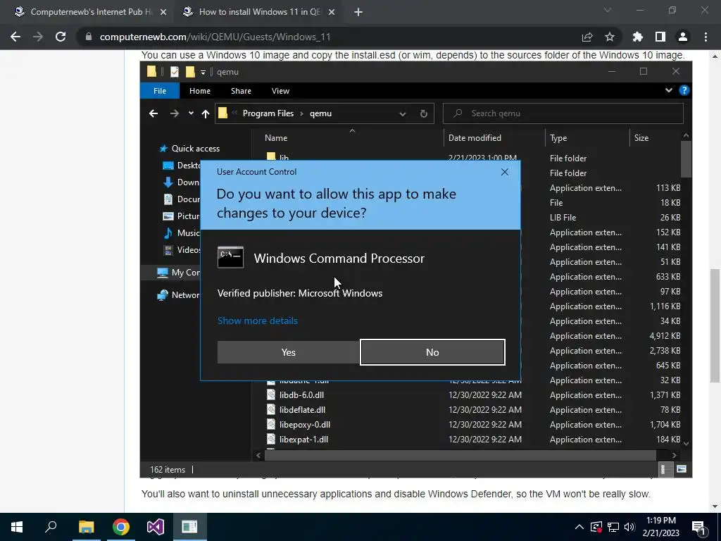Close the How to install Windows 11 tab
The height and width of the screenshot is (541, 721).
tap(331, 12)
